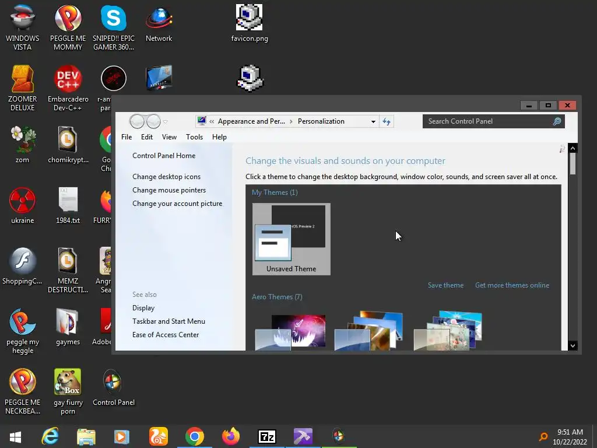
Task: Refresh the Personalization address bar
Action: click(x=387, y=121)
